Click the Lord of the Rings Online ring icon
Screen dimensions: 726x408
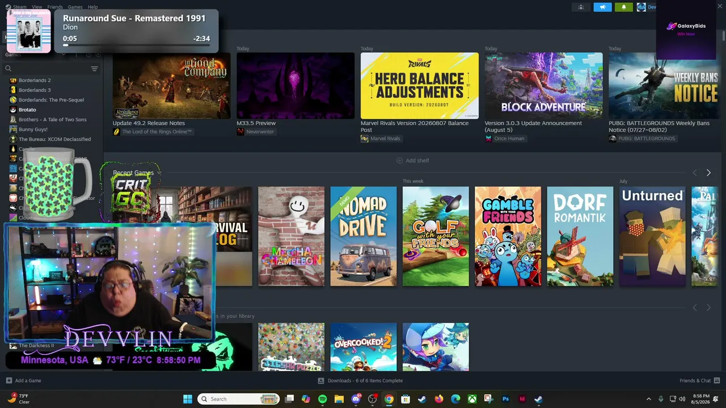pyautogui.click(x=116, y=131)
